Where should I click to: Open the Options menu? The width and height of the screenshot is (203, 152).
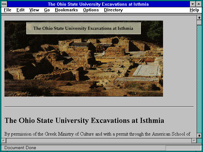point(91,10)
